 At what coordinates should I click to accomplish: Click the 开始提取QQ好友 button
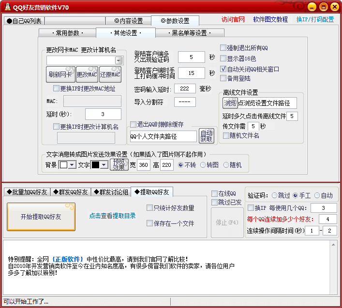41,217
